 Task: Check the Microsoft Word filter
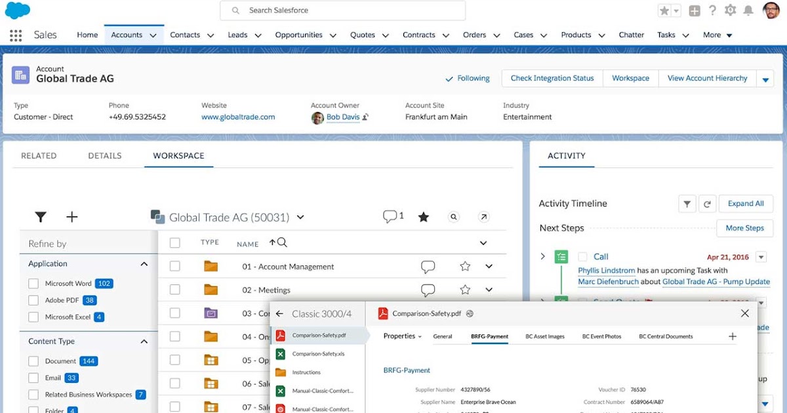[x=33, y=284]
